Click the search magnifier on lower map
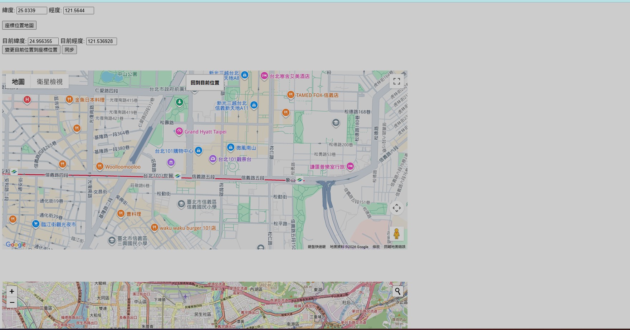Screen dimensions: 630x330 pyautogui.click(x=397, y=291)
